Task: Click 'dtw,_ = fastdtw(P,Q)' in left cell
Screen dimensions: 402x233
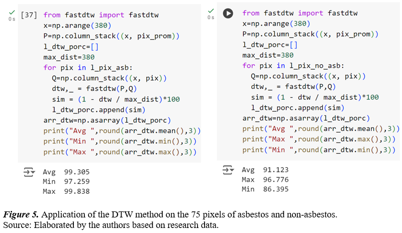Action: click(x=94, y=89)
